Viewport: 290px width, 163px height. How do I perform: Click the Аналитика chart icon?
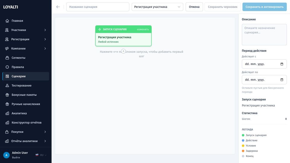(x=7, y=113)
